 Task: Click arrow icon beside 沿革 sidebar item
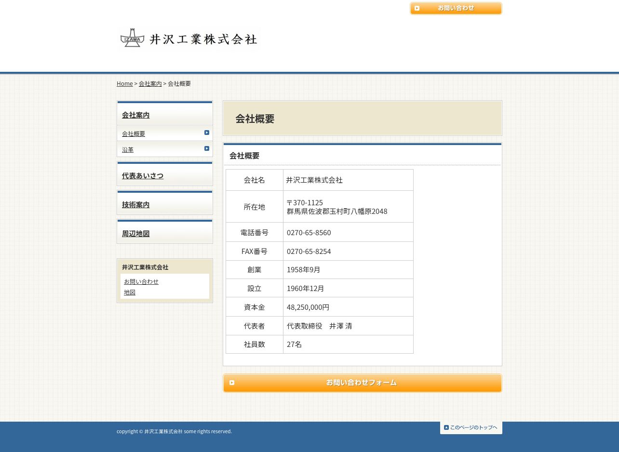click(207, 148)
